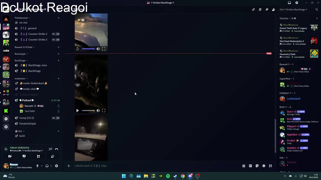Viewport: 321px width, 180px height.
Task: Open ProBot member entry
Action: pos(298,142)
